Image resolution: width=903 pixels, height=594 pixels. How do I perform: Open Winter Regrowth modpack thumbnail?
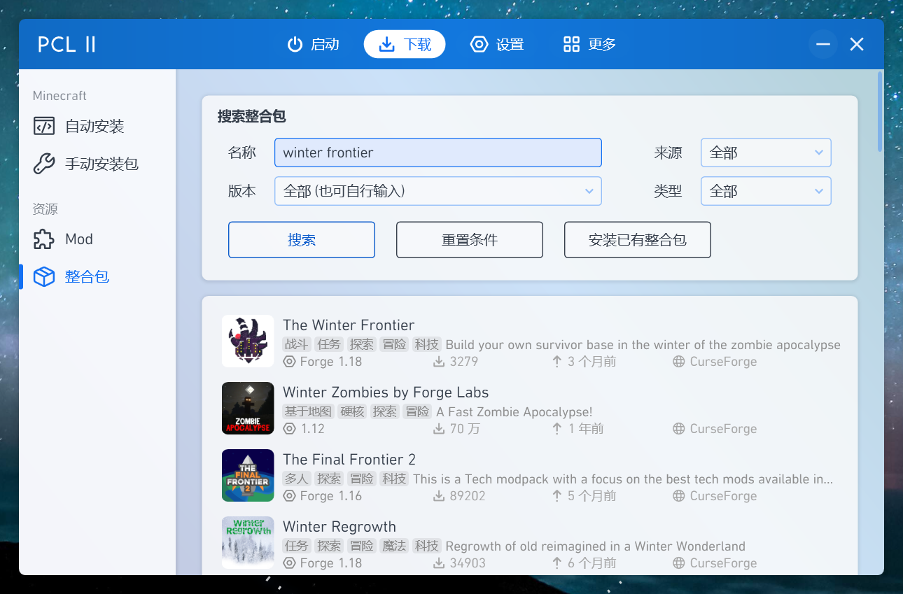point(248,543)
